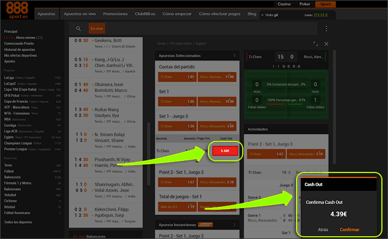Open Principal in the sidebar

tap(11, 32)
